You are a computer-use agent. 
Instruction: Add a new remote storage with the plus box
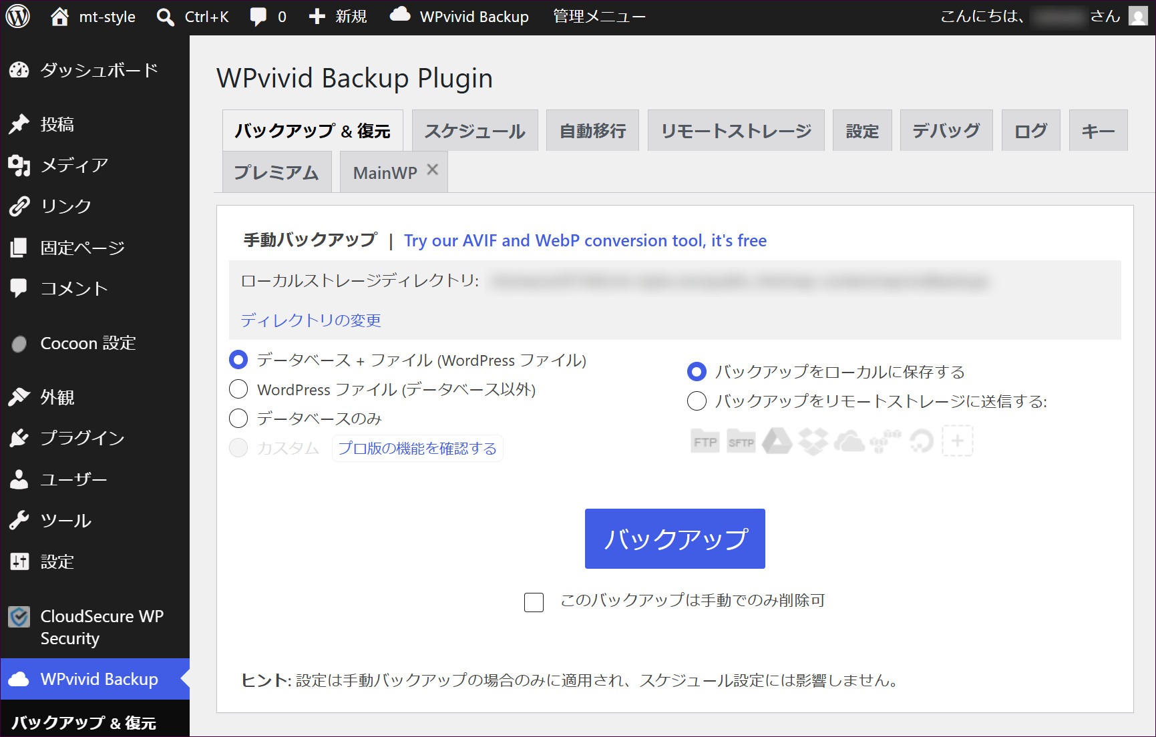point(958,441)
